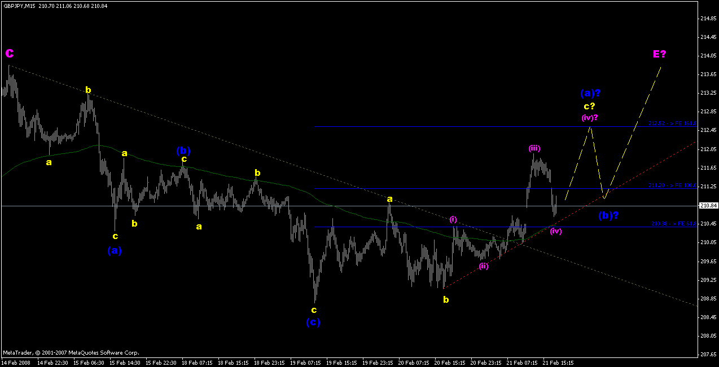This screenshot has height=367, width=719.
Task: Click price level 211.25 on the axis
Action: tap(709, 186)
